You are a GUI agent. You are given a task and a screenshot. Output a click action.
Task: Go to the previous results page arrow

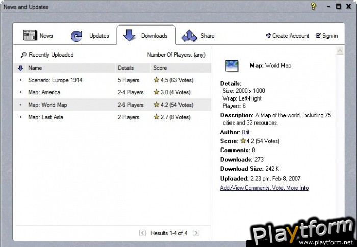point(142,233)
